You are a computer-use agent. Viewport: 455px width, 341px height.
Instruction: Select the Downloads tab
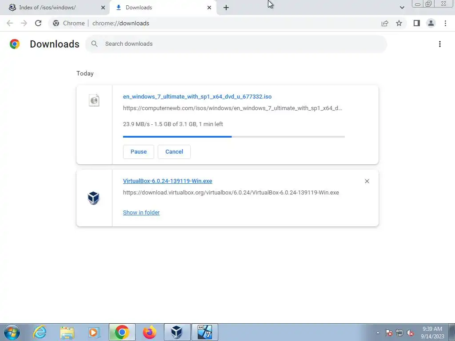tap(163, 8)
